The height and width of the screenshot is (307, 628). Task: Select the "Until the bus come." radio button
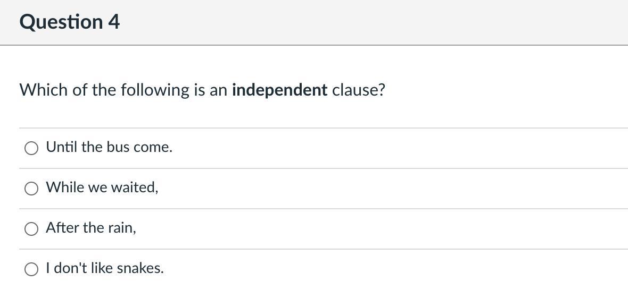(x=31, y=148)
